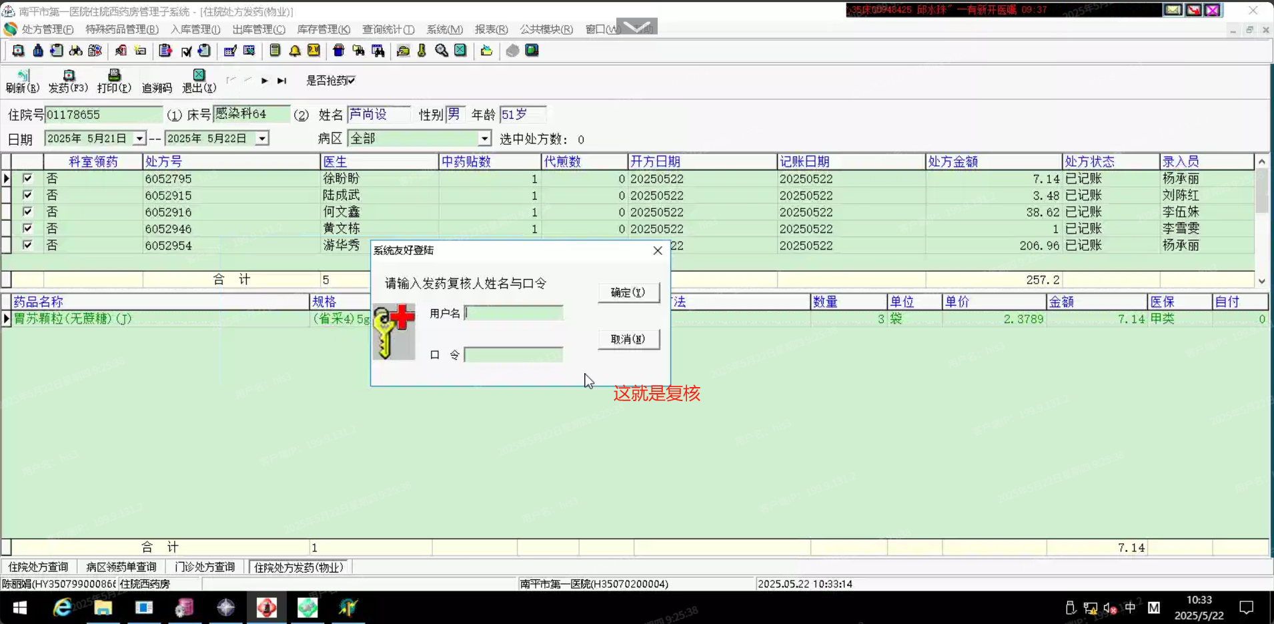Open the 查询统计(T) menu
This screenshot has height=624, width=1274.
(x=388, y=29)
